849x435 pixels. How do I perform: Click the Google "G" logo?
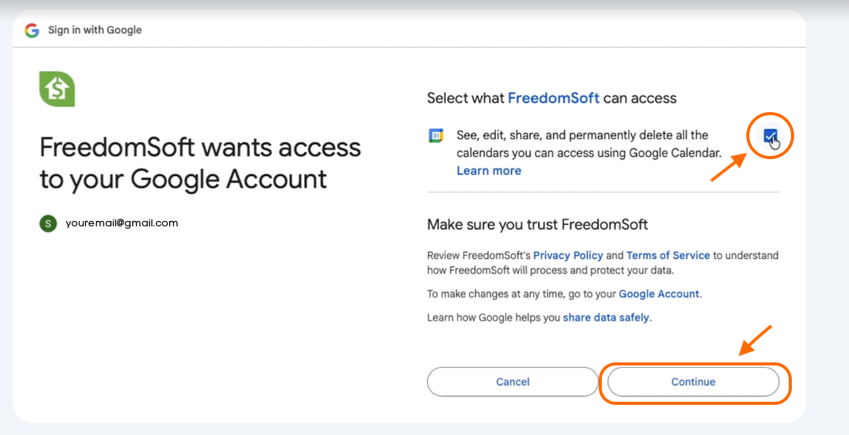pos(32,30)
